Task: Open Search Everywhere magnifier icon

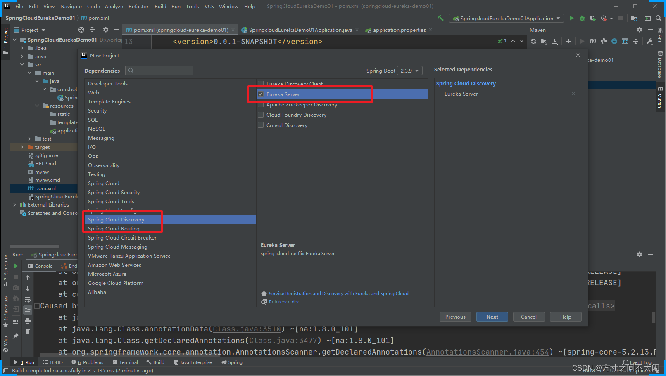Action: point(658,18)
